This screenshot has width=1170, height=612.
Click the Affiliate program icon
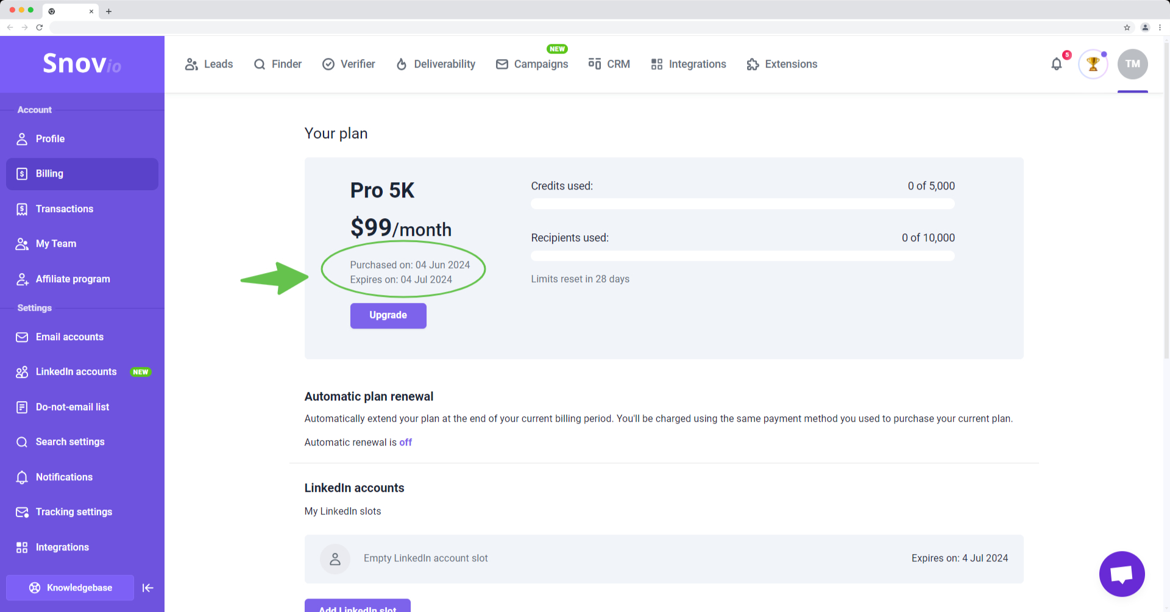22,279
